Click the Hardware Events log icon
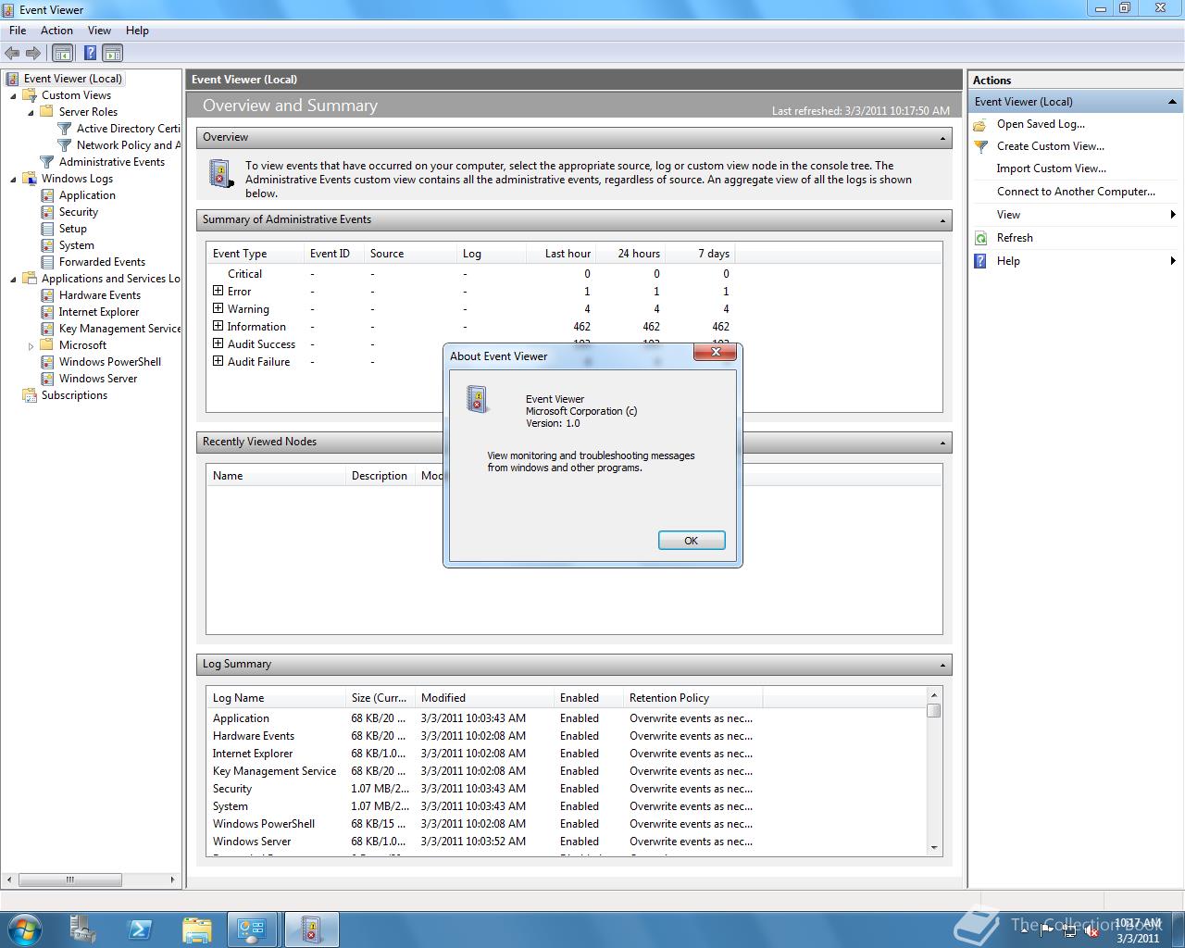Viewport: 1185px width, 948px height. pos(47,295)
